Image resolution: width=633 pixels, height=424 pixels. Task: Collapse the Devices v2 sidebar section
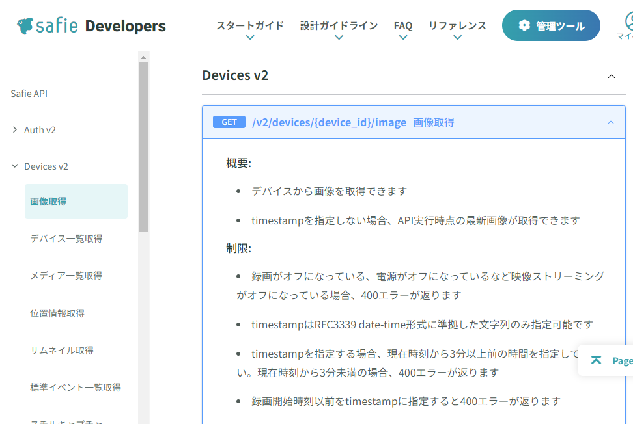tap(15, 166)
